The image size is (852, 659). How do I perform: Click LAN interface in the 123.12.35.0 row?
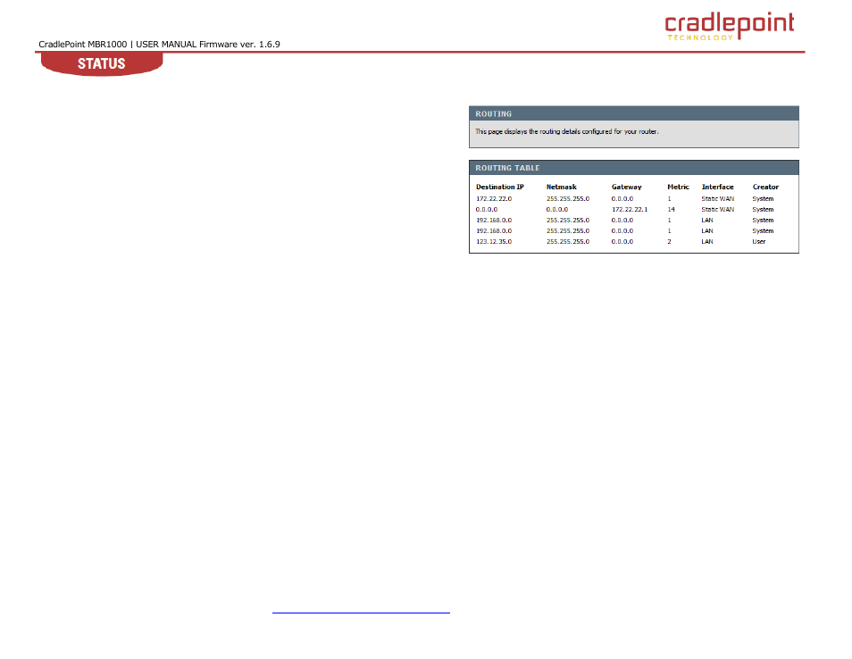pos(707,242)
